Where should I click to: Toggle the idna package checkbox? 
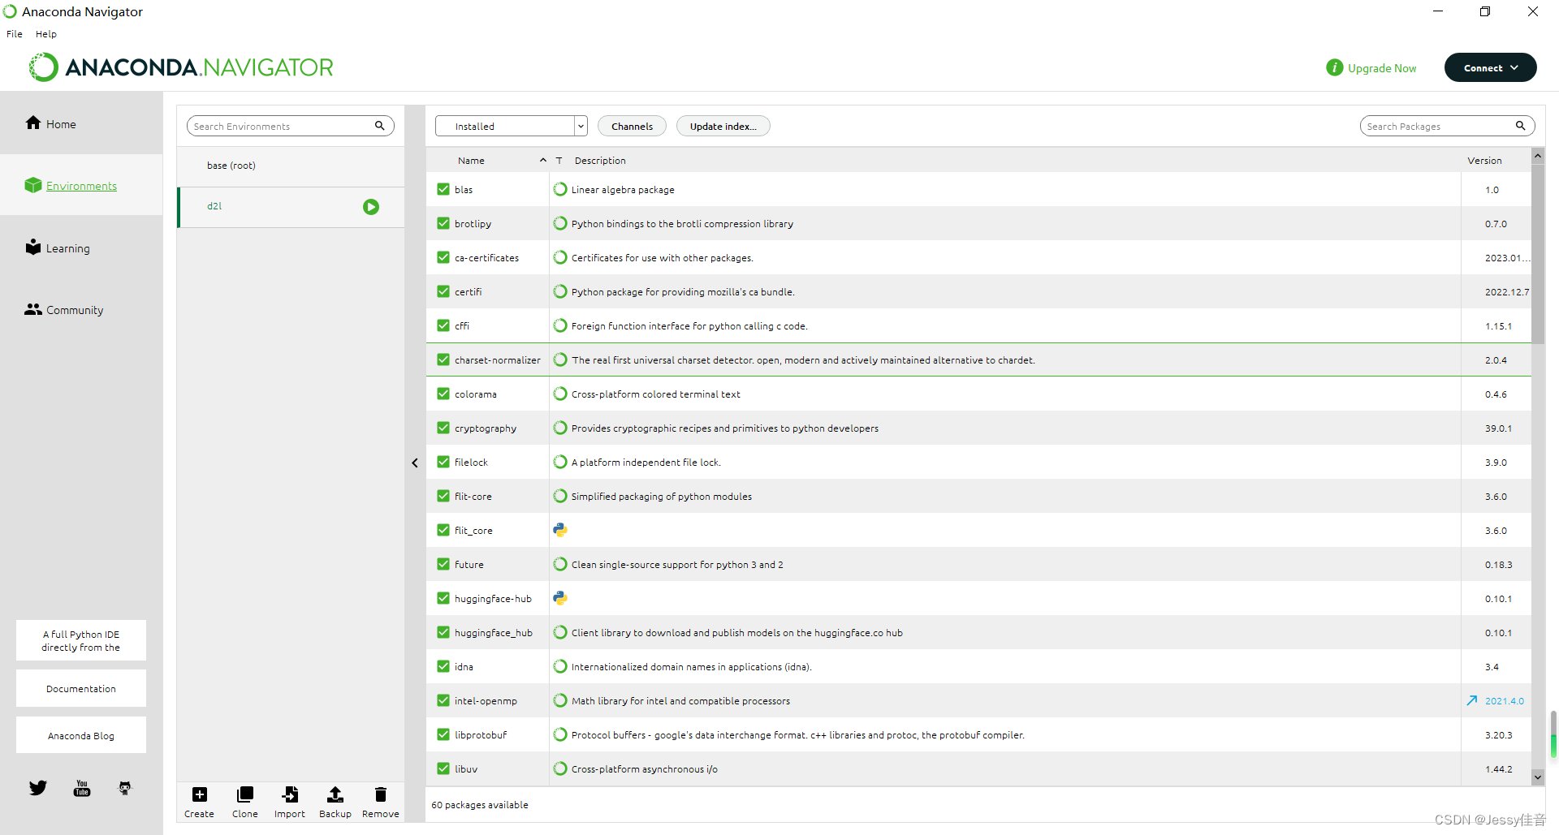pos(443,666)
